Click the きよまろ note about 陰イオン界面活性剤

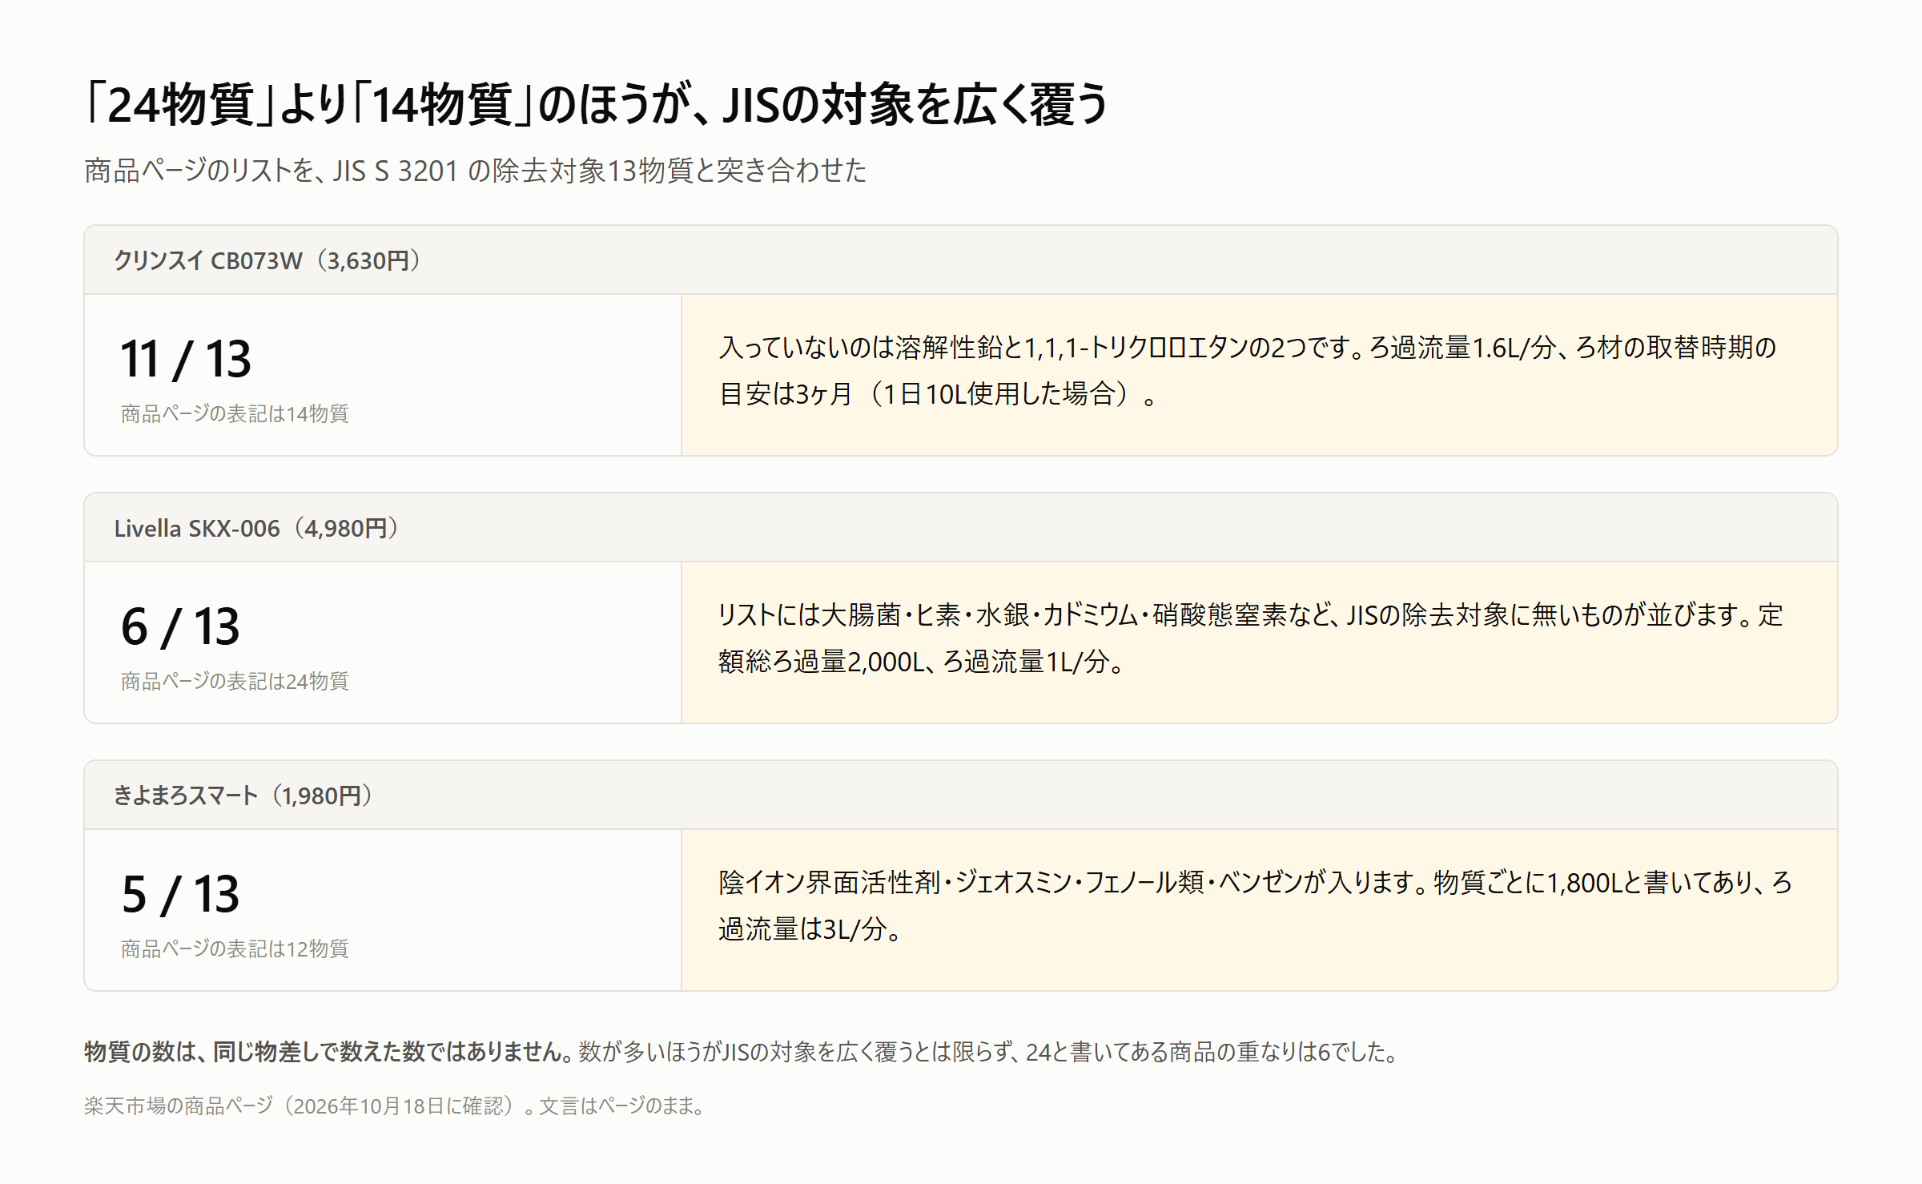point(1255,905)
